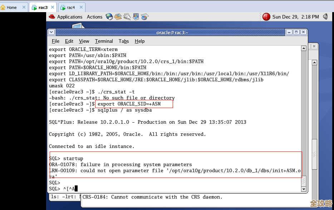Close the rac3 VM tab

pos(53,7)
